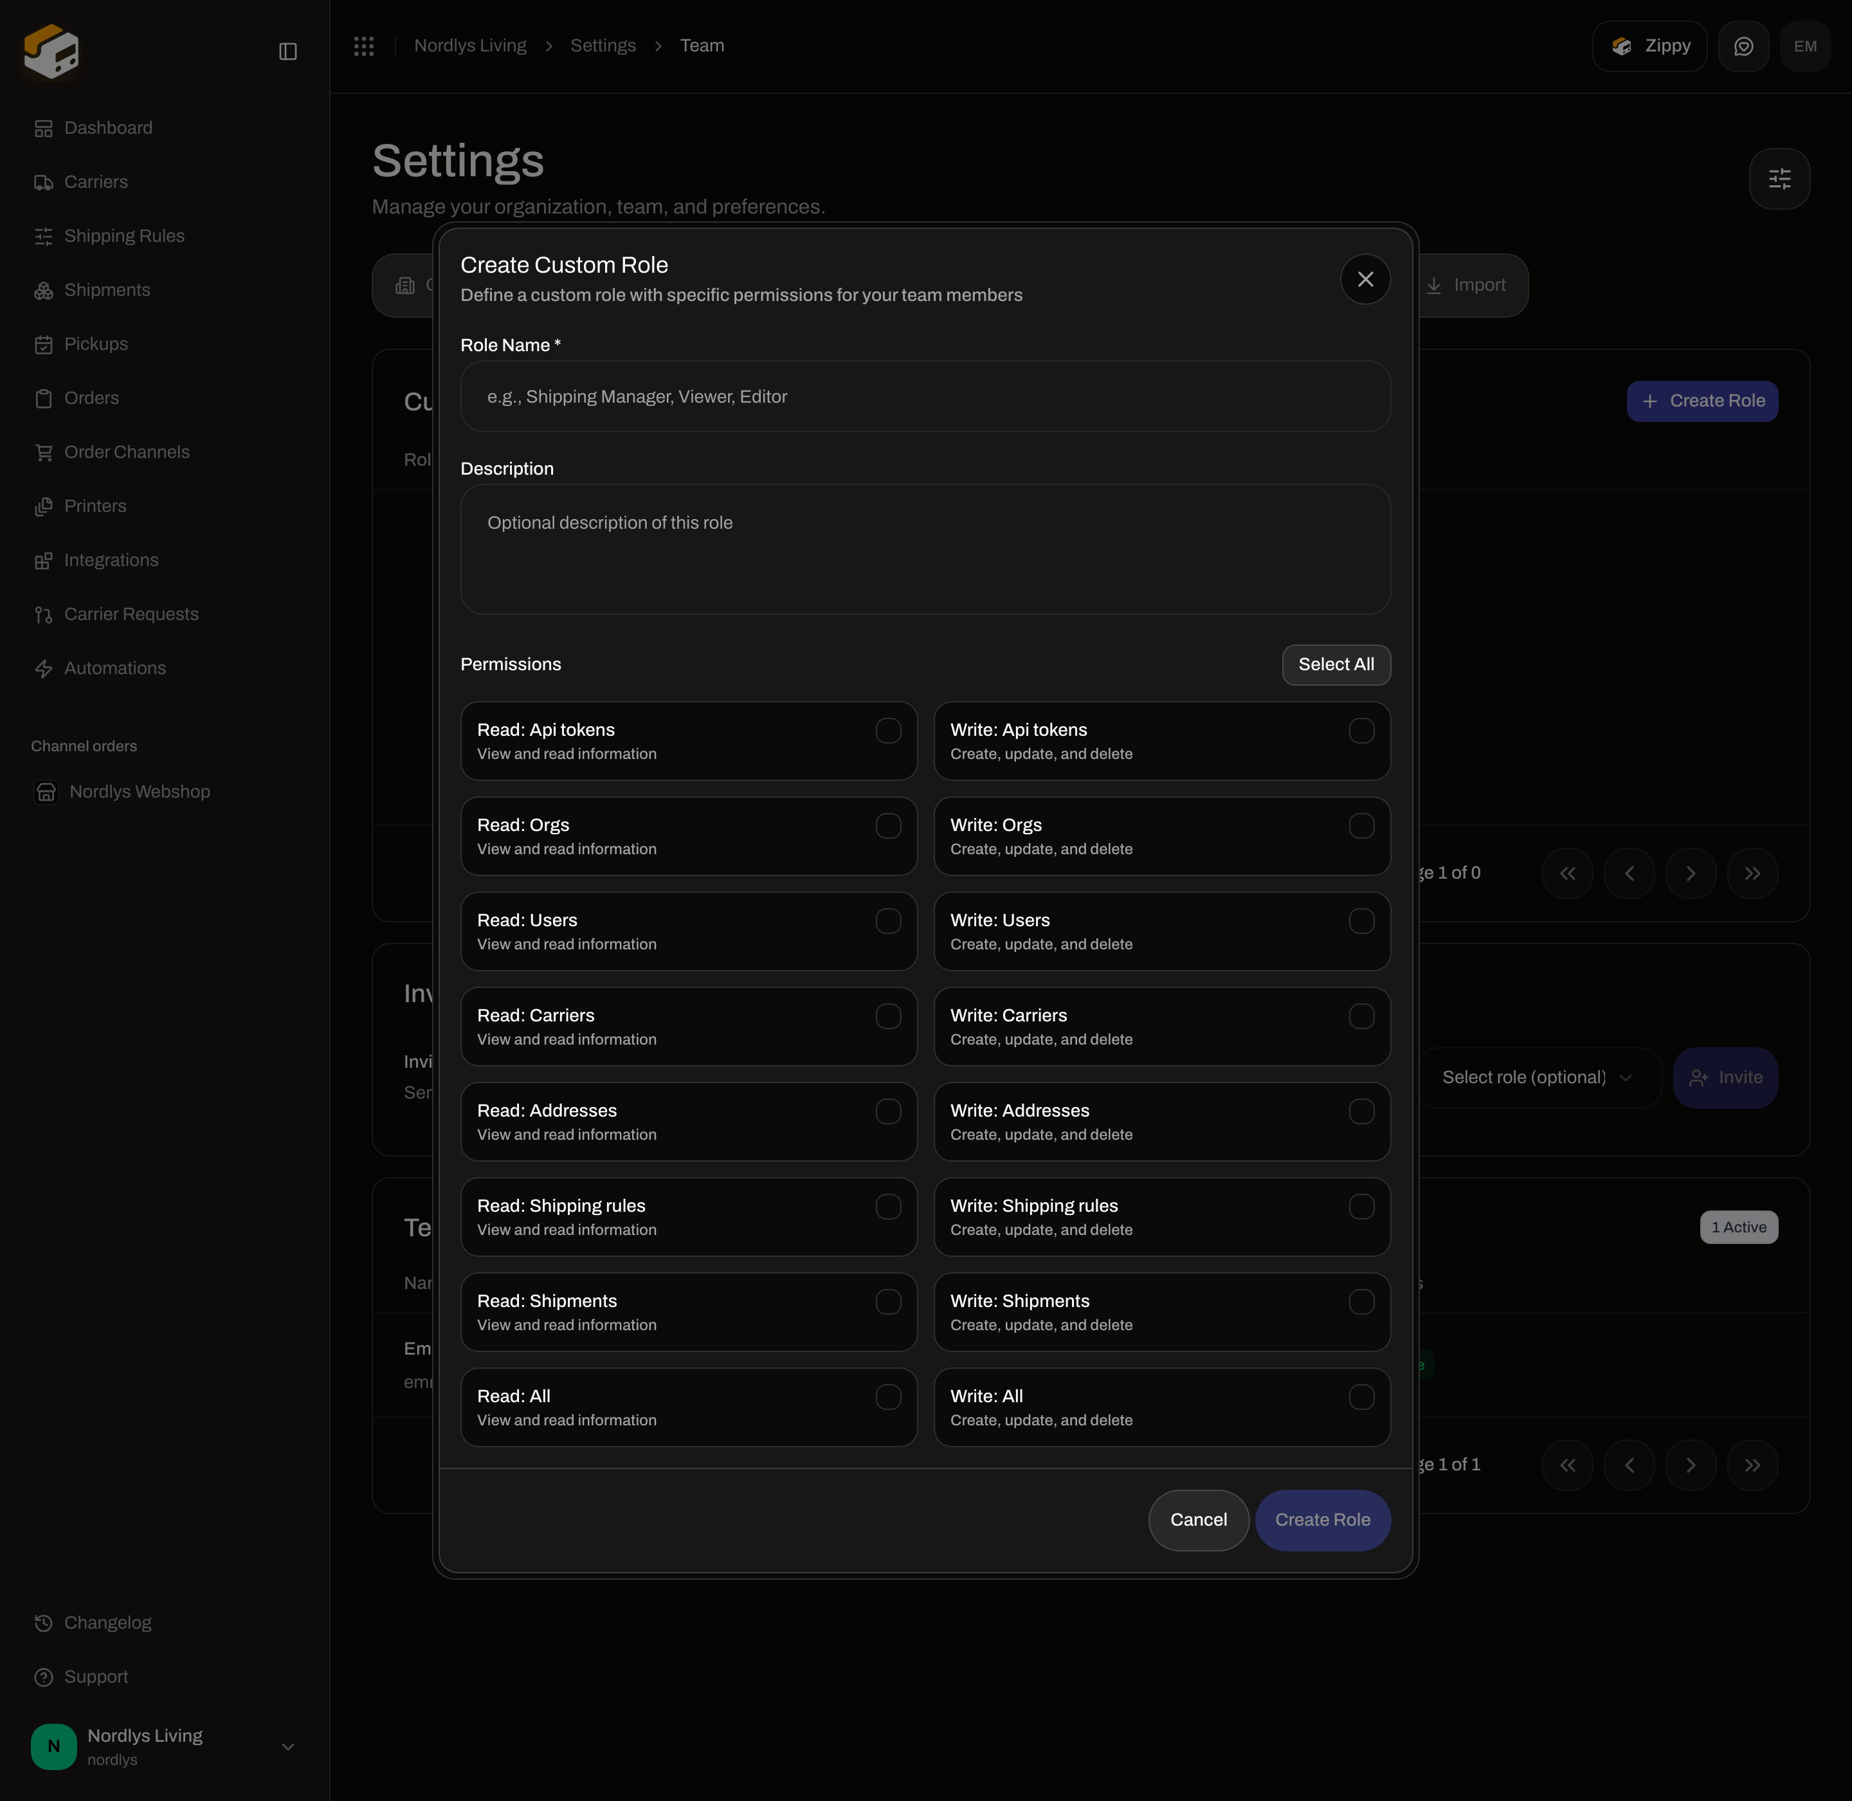
Task: Open the chat feedback icon
Action: tap(1743, 46)
